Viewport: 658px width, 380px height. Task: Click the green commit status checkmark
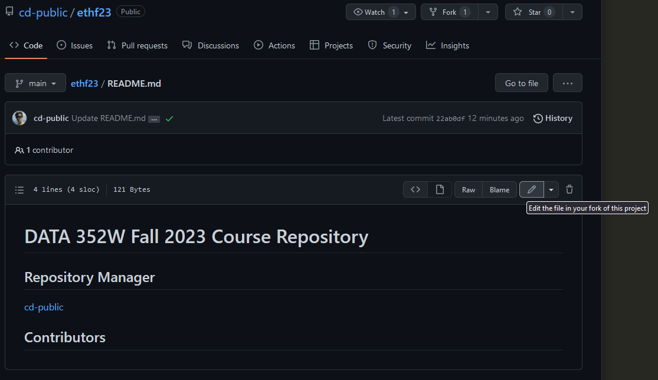169,119
